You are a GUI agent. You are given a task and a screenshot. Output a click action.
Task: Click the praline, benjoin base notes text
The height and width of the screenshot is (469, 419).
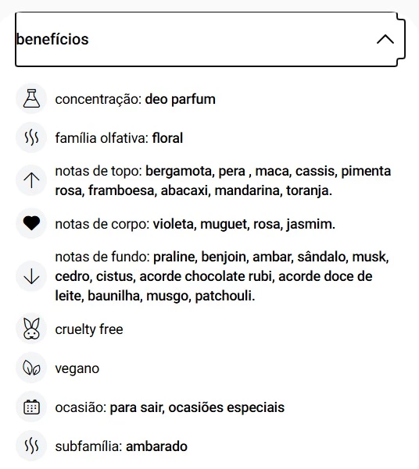pos(199,258)
